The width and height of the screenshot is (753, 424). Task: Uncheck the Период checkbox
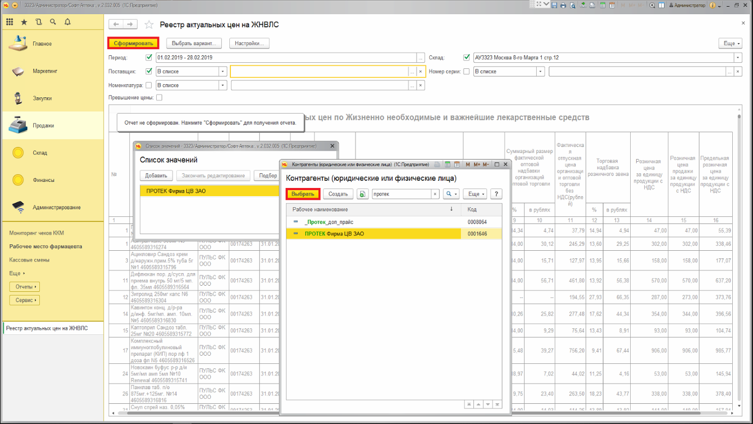coord(149,57)
